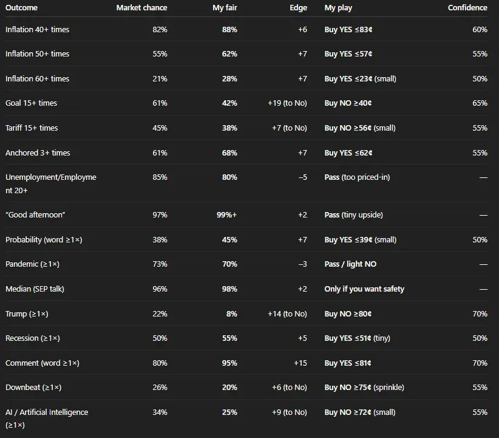This screenshot has width=499, height=438.
Task: Click the Edge column header
Action: point(298,8)
